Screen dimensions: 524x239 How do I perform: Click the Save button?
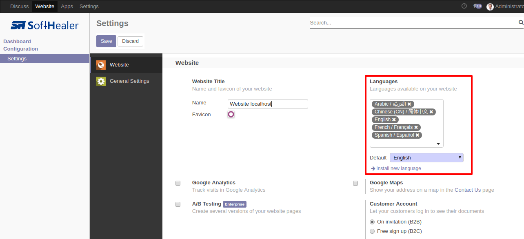coord(106,41)
